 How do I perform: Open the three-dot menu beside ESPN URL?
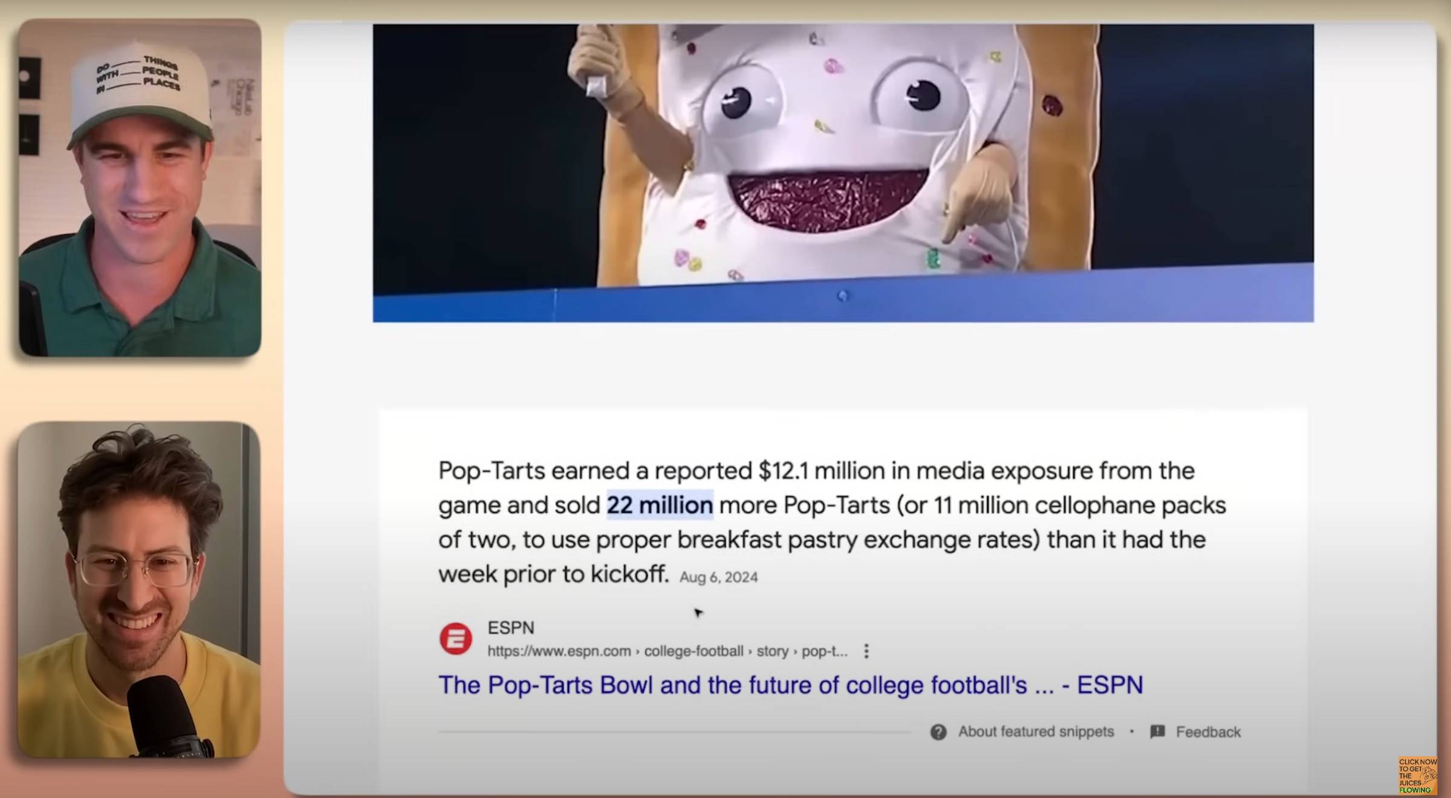pos(866,651)
